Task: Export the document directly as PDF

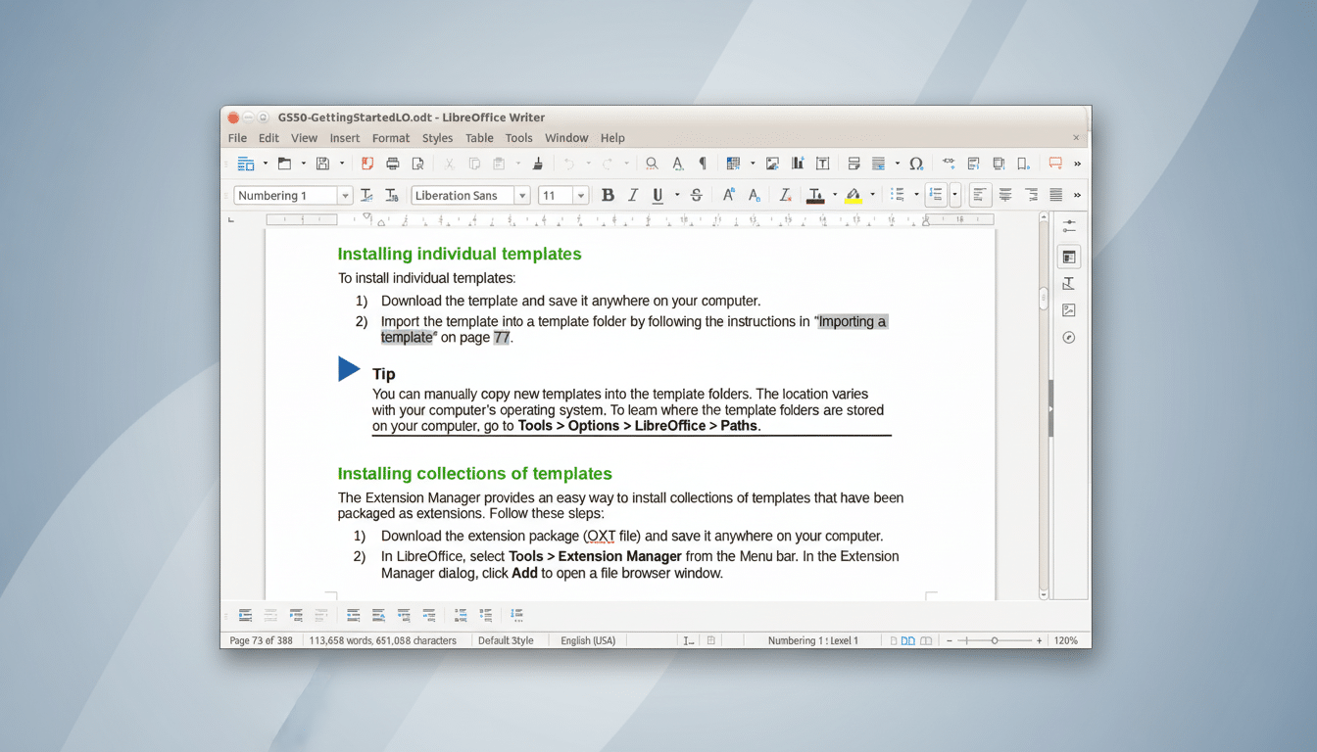Action: pyautogui.click(x=366, y=164)
